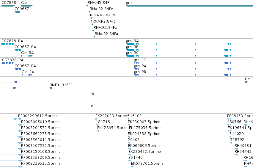Click the CG7878 gene arrow glyph
The width and height of the screenshot is (253, 168).
8,6
